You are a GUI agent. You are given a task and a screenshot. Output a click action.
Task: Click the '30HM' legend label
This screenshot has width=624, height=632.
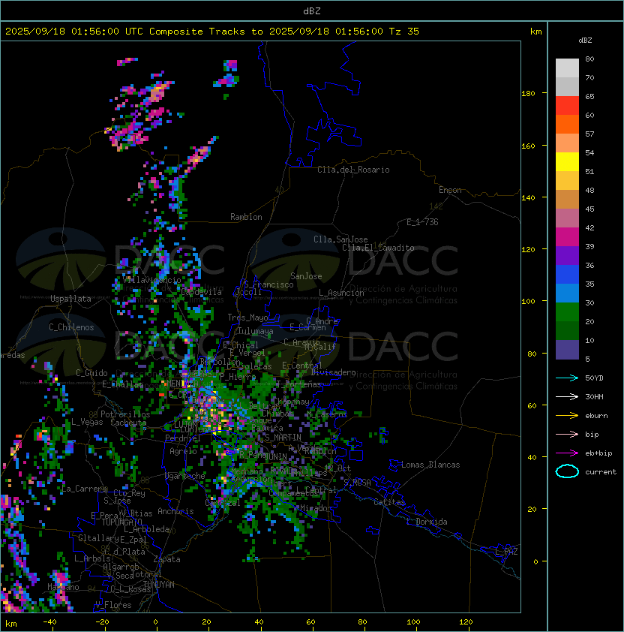tap(594, 396)
